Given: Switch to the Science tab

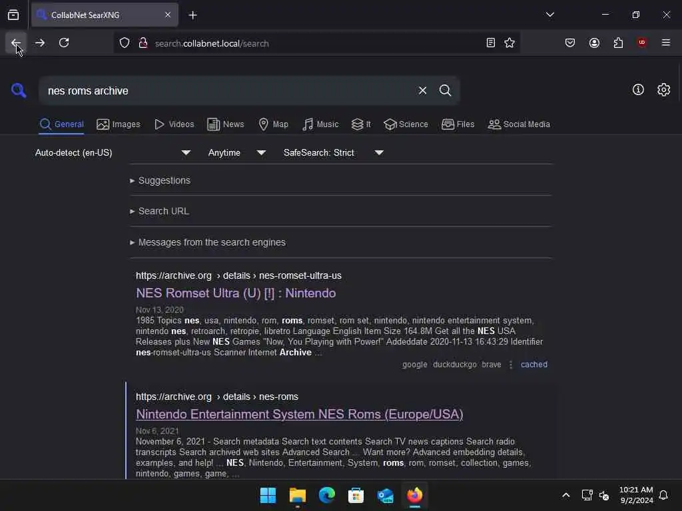Looking at the screenshot, I should (406, 124).
